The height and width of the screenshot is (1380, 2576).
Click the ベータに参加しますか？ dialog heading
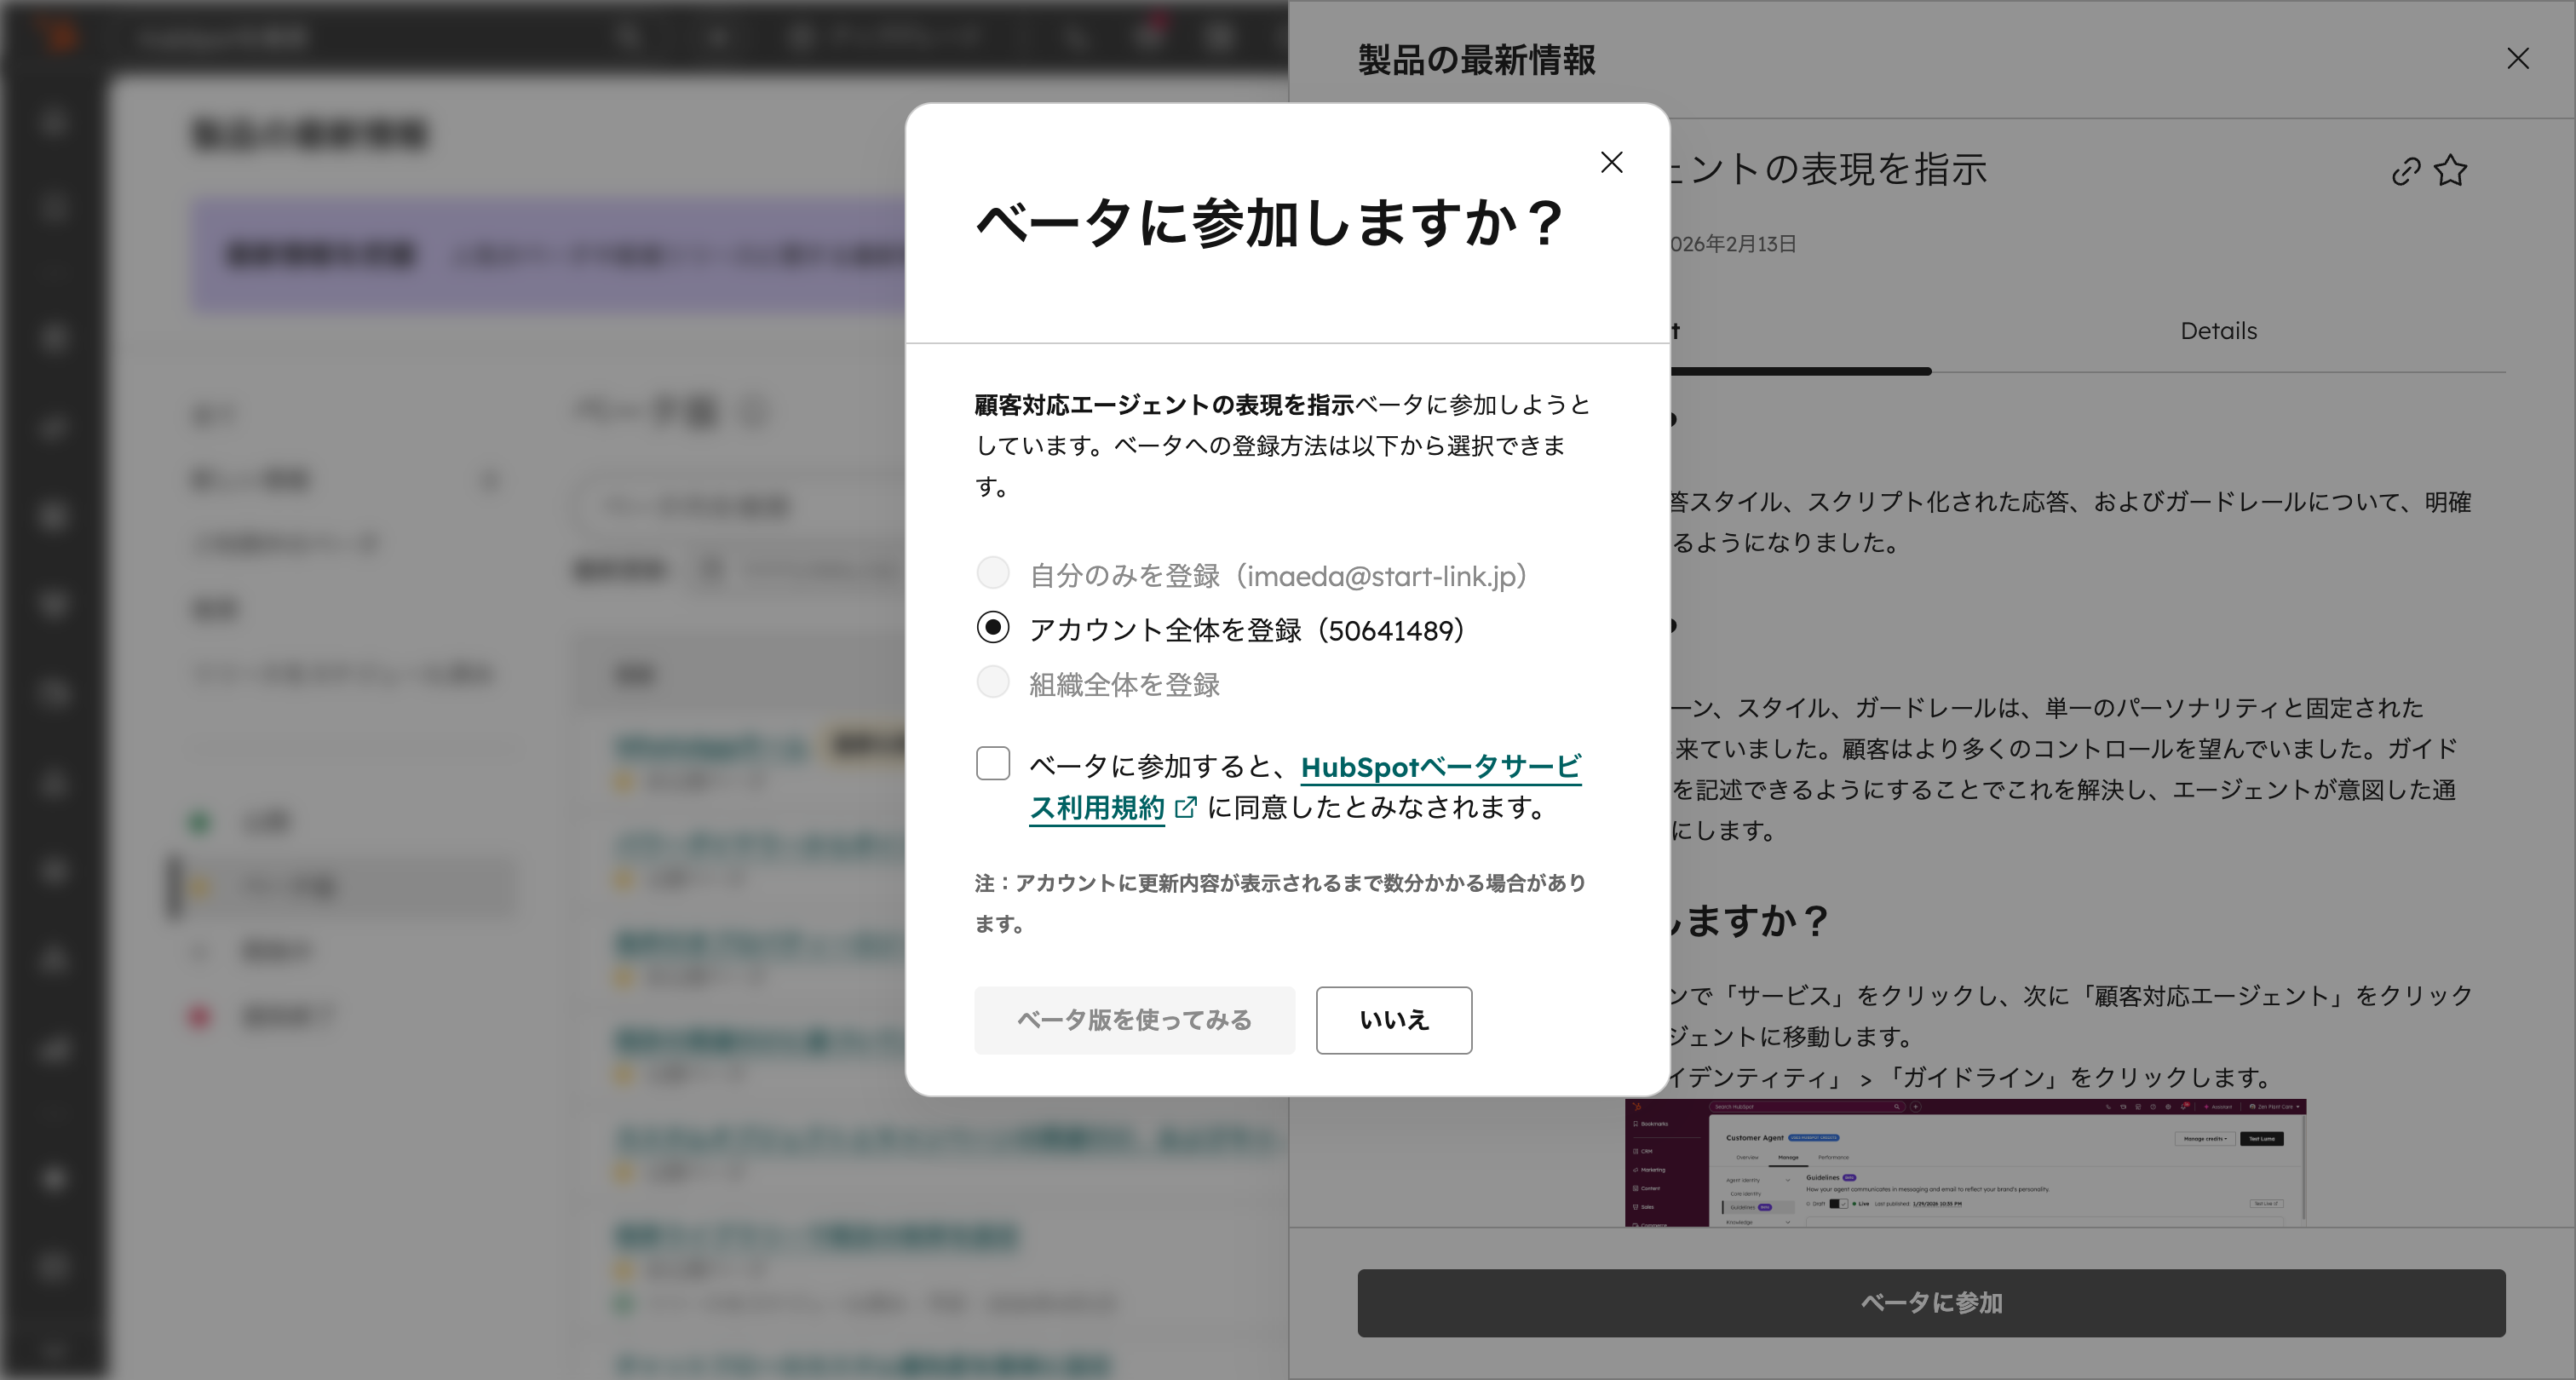pos(1270,222)
